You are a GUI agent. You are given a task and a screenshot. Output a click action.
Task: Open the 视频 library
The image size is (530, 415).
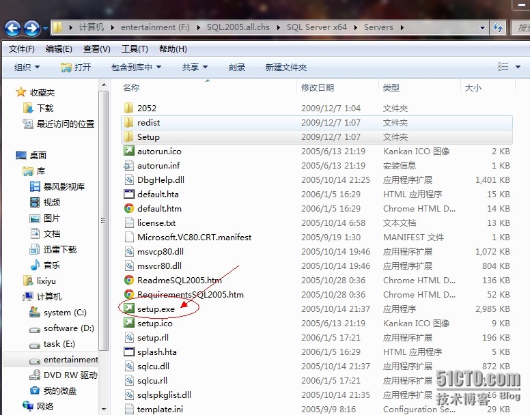[x=52, y=202]
